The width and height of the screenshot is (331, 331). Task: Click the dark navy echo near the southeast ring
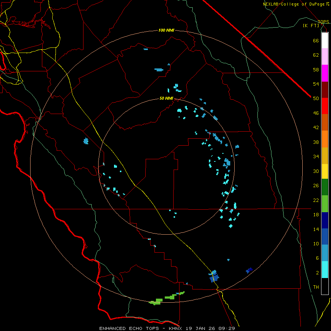249,270
